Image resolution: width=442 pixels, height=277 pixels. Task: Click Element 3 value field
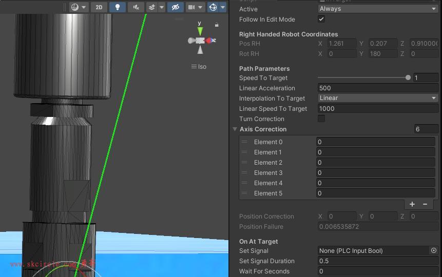(376, 173)
